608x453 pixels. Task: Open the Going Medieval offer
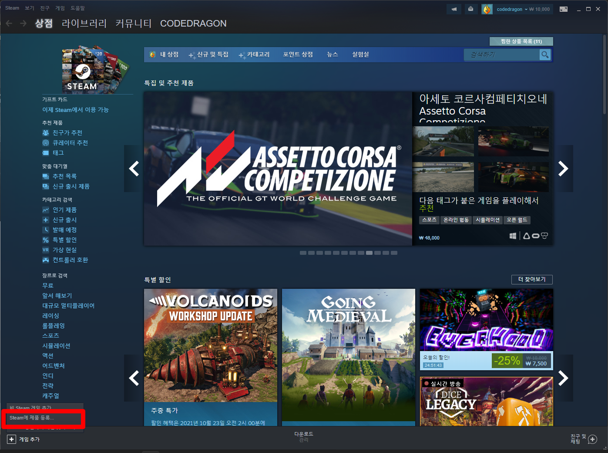[349, 357]
